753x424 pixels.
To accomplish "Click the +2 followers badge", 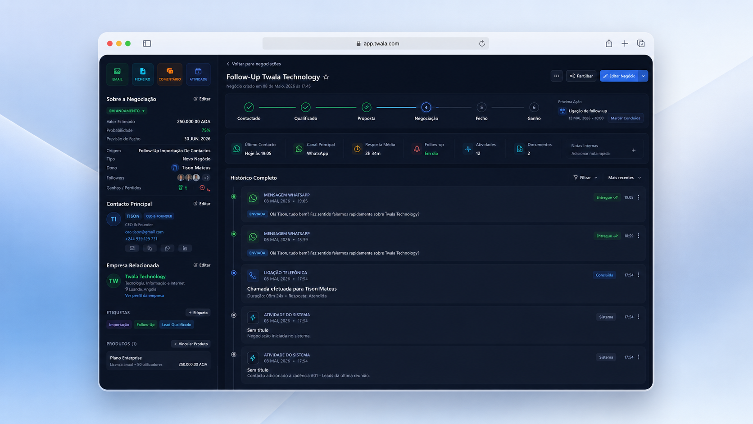I will tap(206, 178).
